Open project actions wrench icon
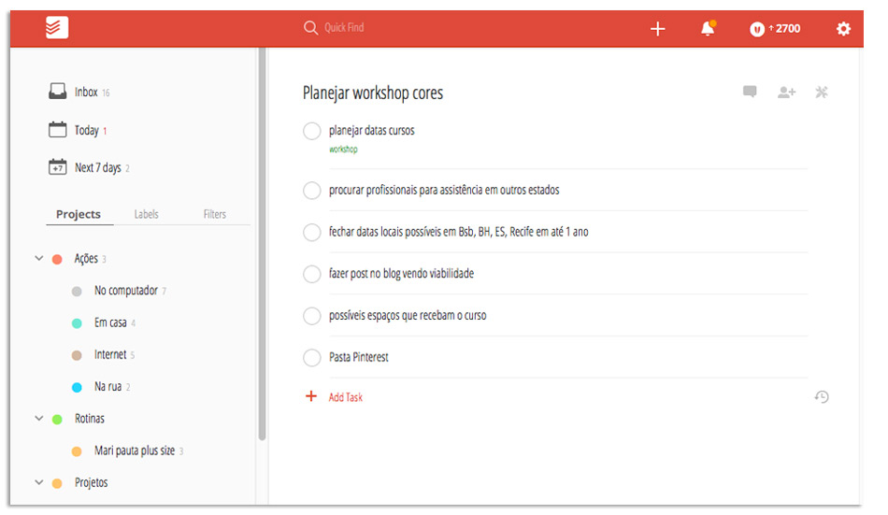 click(x=822, y=92)
